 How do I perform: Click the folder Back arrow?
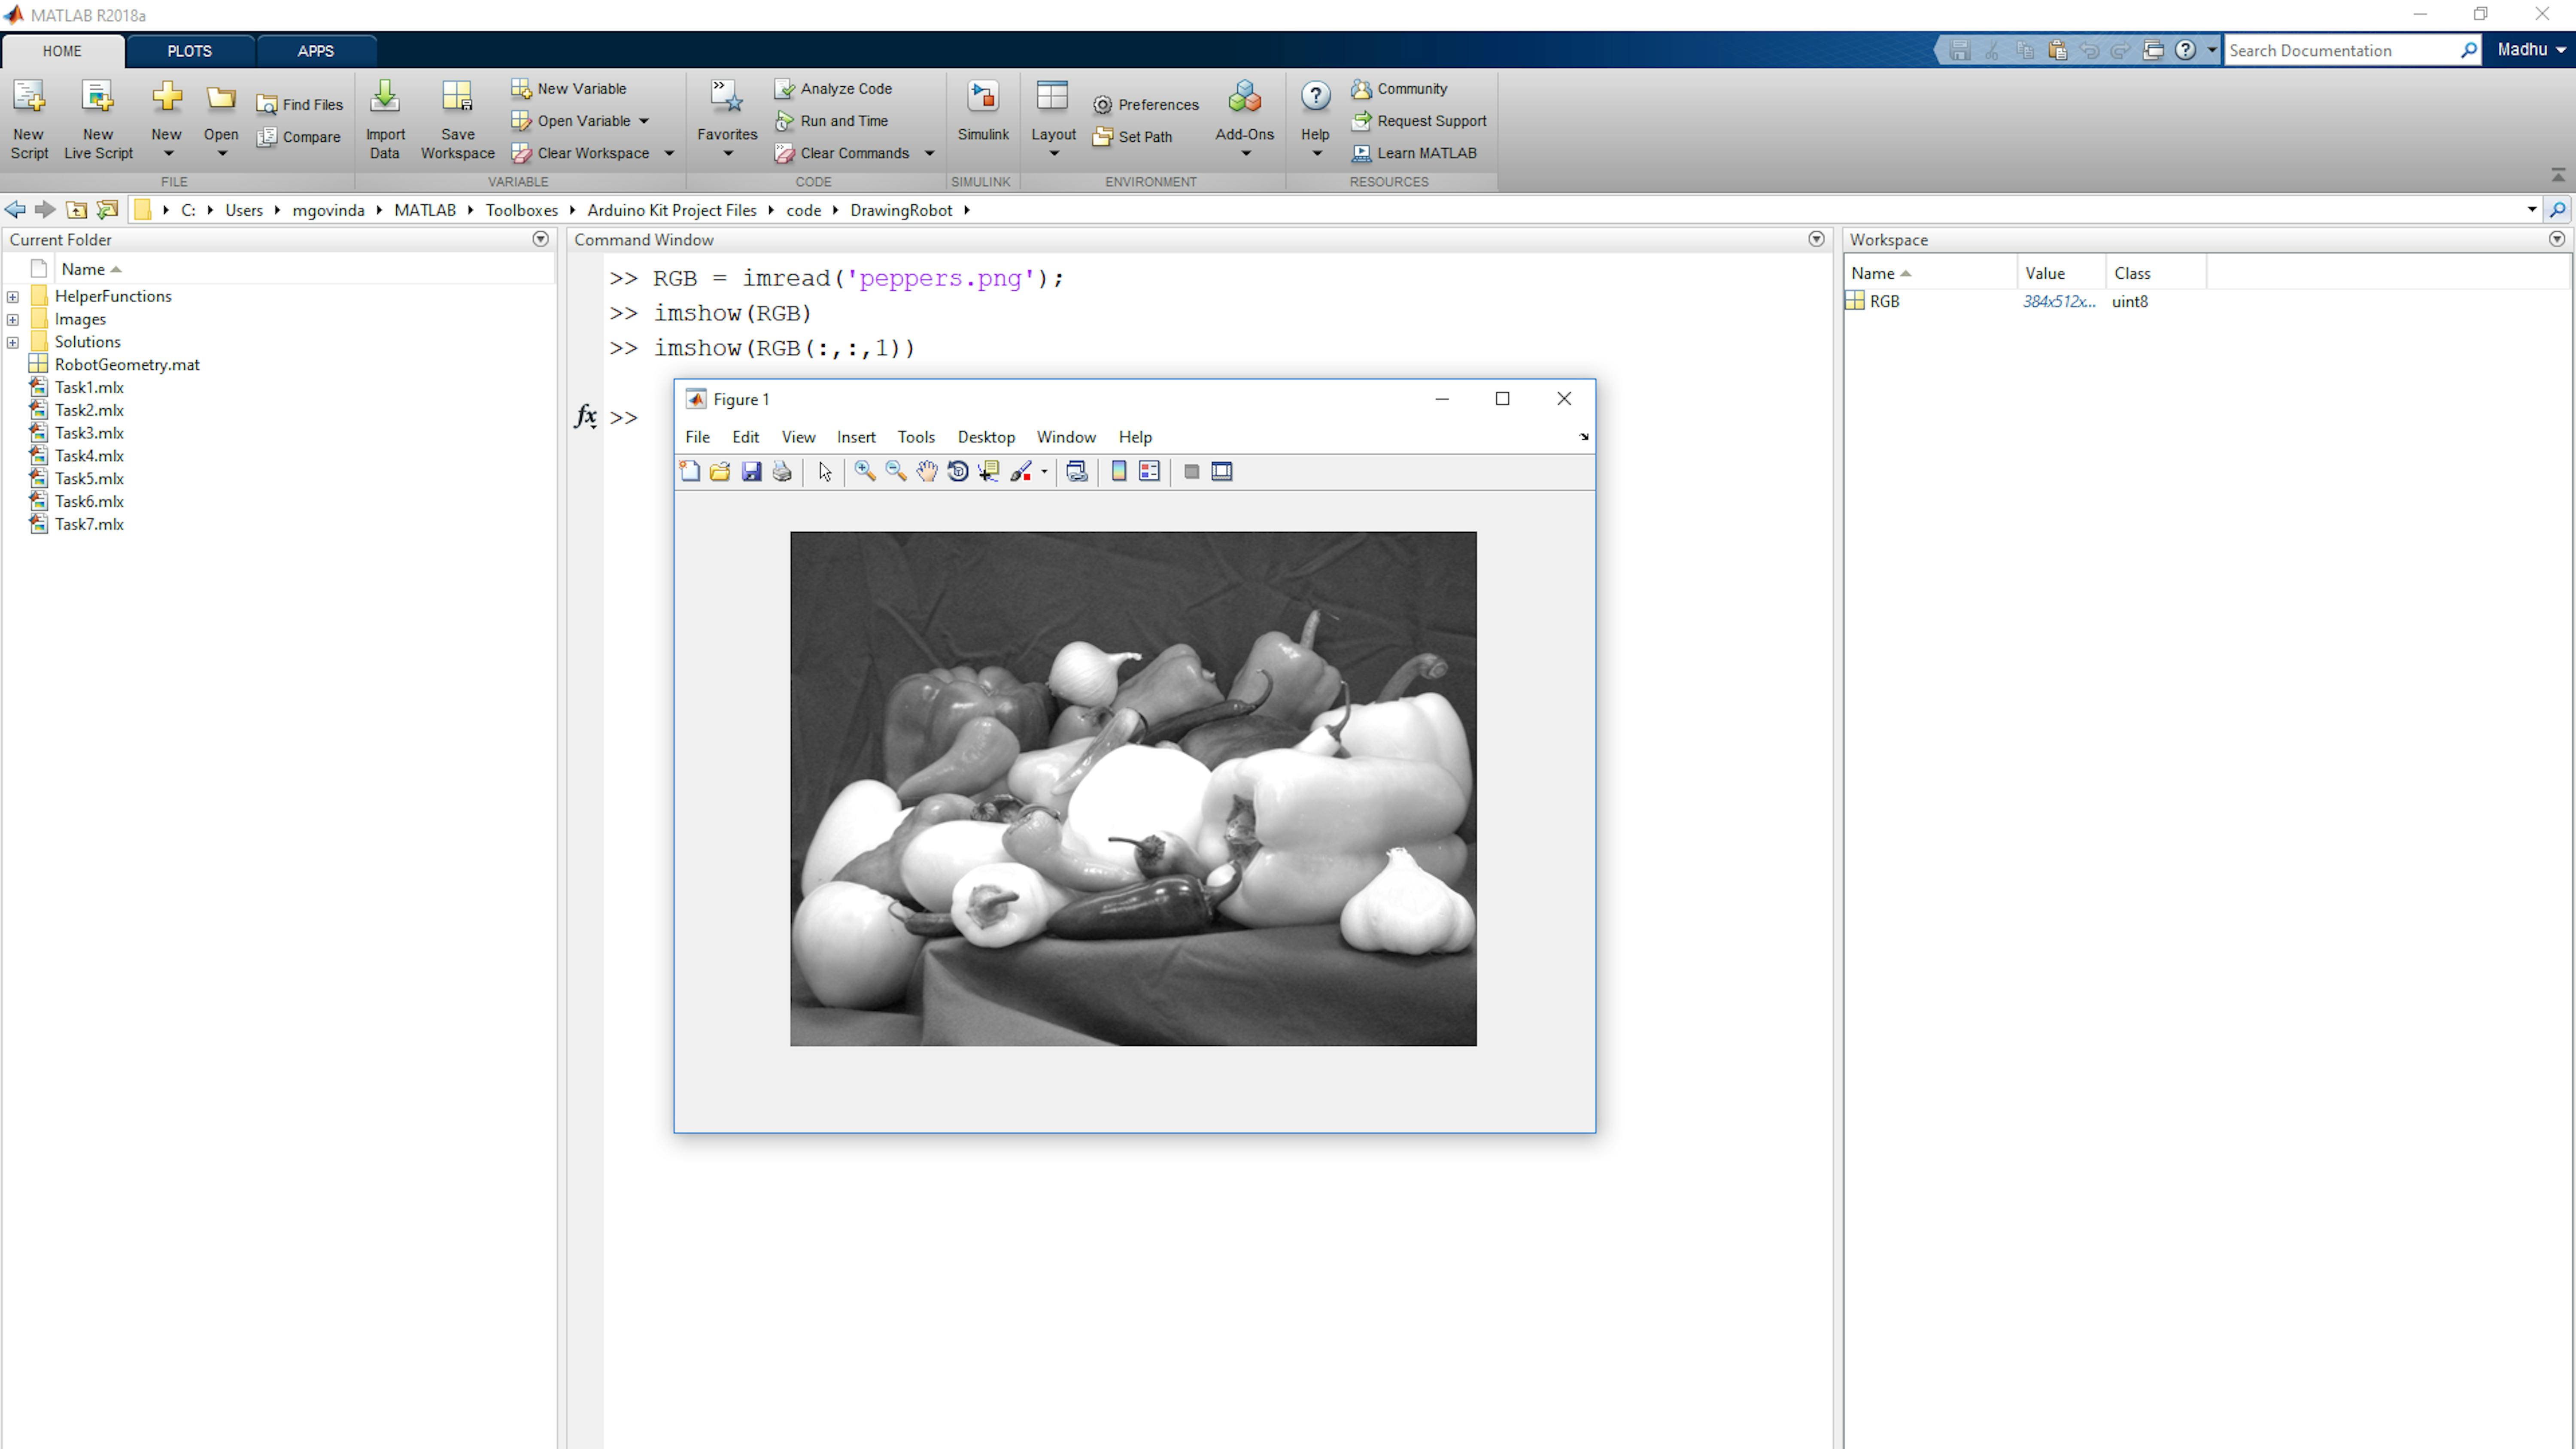(x=15, y=210)
